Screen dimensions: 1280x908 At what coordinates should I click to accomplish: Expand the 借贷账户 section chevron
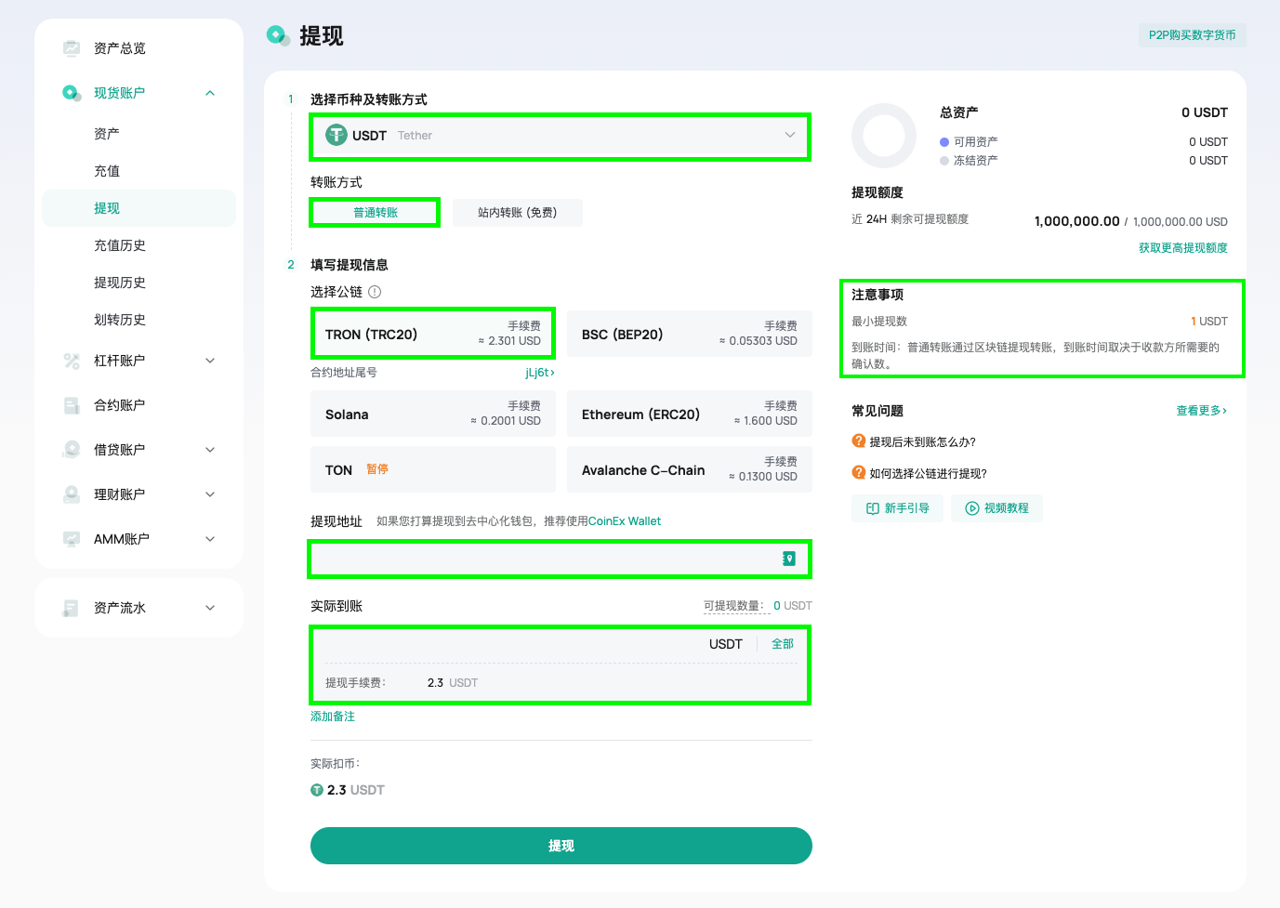[x=210, y=450]
